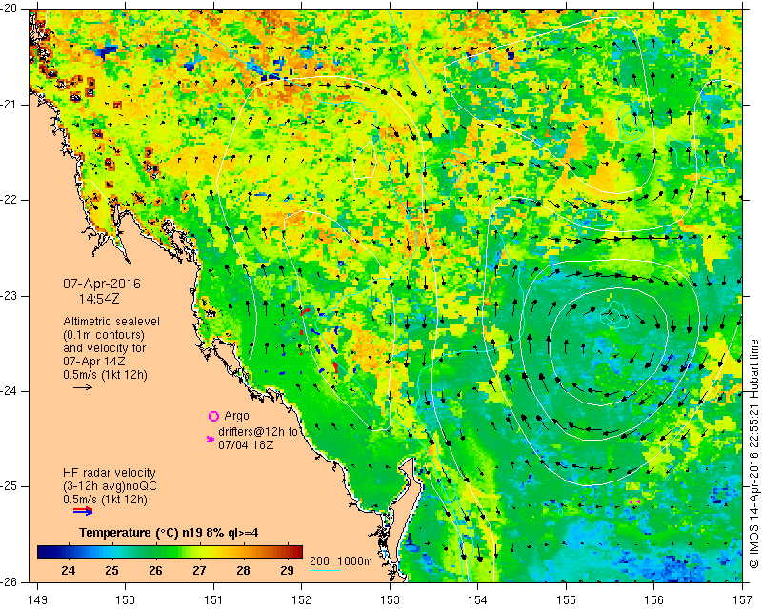Click the longitude axis label 149
762x609 pixels.
tap(37, 599)
